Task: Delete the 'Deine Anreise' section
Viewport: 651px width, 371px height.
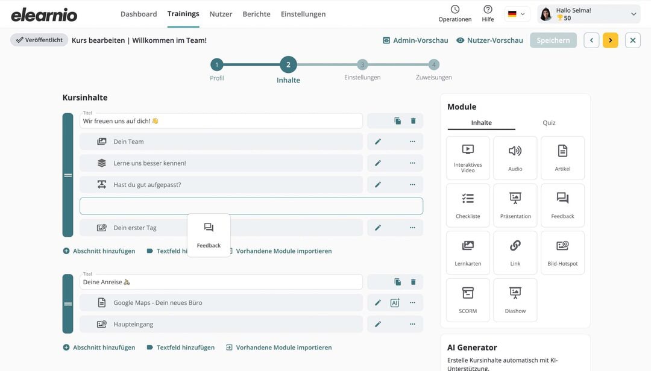Action: (x=413, y=282)
